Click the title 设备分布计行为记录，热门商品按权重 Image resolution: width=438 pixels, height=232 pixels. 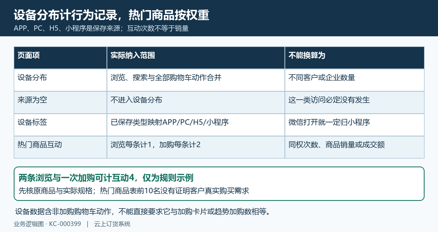(x=111, y=15)
